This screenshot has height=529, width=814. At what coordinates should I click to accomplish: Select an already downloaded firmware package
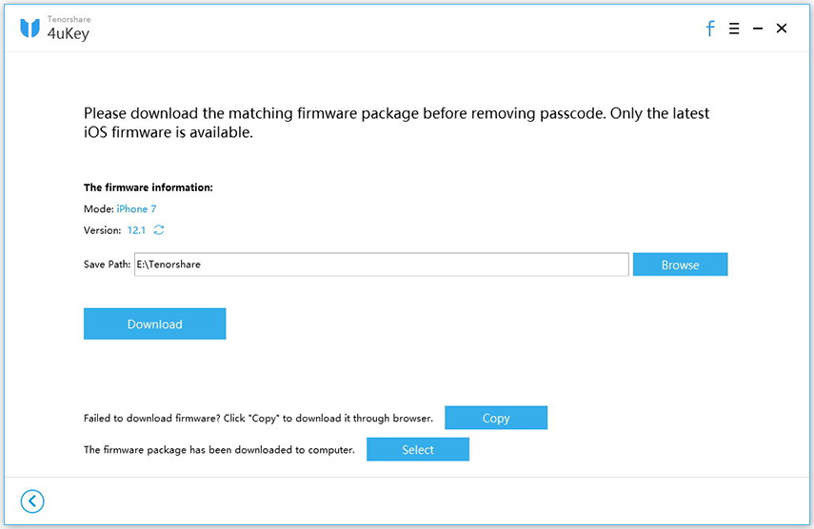click(418, 449)
